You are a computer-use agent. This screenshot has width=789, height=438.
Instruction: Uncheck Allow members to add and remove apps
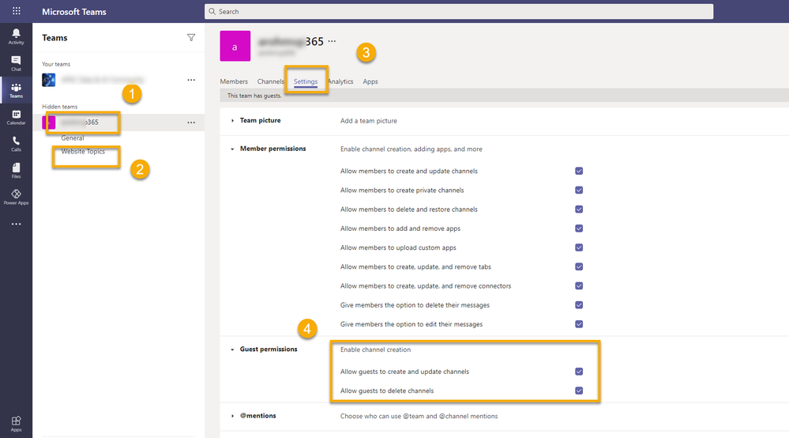(579, 228)
